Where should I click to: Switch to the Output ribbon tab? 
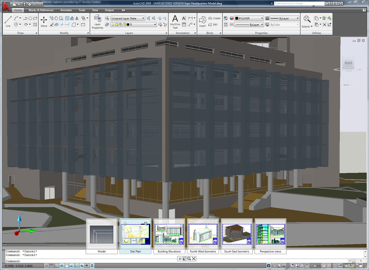pos(109,10)
